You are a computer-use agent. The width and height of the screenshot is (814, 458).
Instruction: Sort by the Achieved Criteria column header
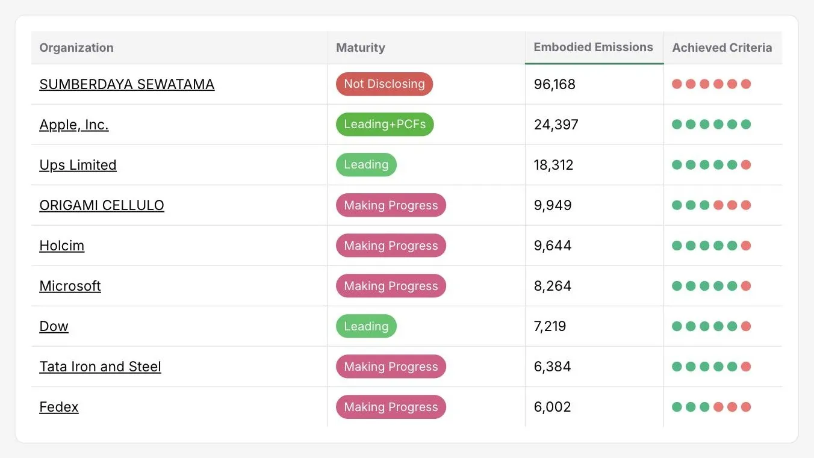coord(722,48)
